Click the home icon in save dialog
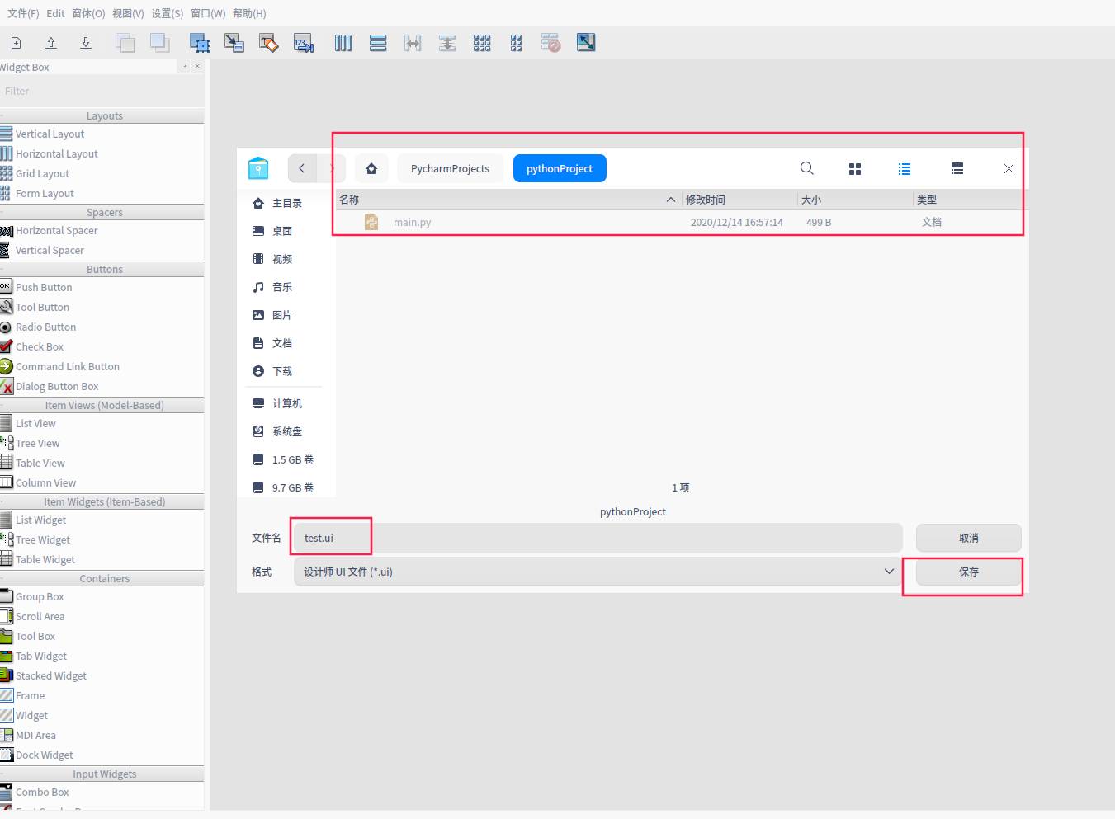Screen dimensions: 1115x819 [x=371, y=168]
